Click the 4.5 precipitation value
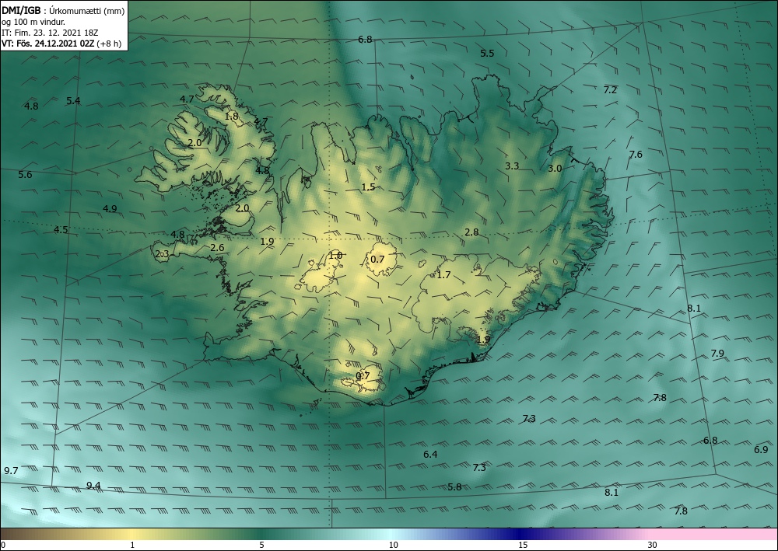 [61, 229]
